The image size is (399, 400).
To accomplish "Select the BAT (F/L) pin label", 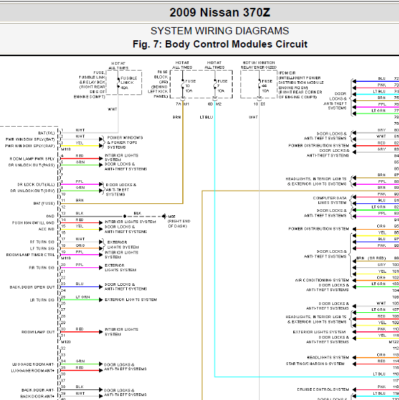I will [x=46, y=133].
